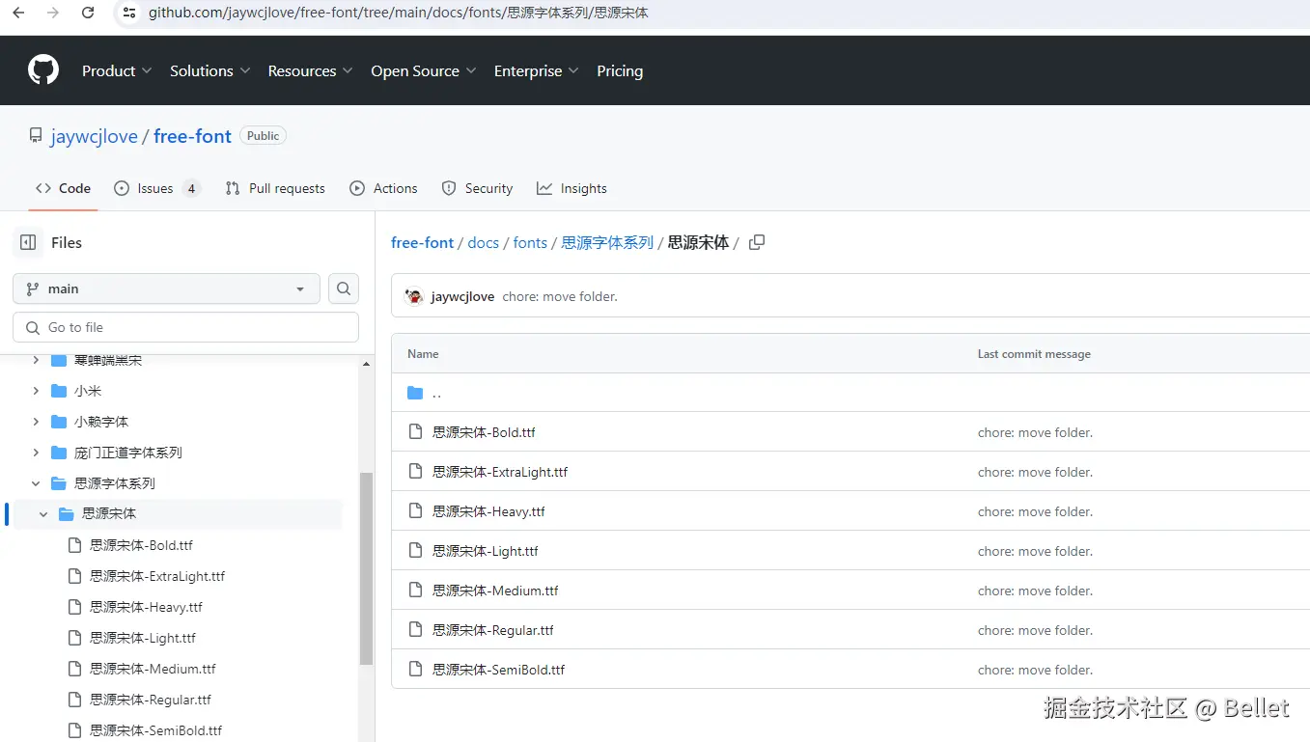Open the Enterprise menu

point(537,70)
